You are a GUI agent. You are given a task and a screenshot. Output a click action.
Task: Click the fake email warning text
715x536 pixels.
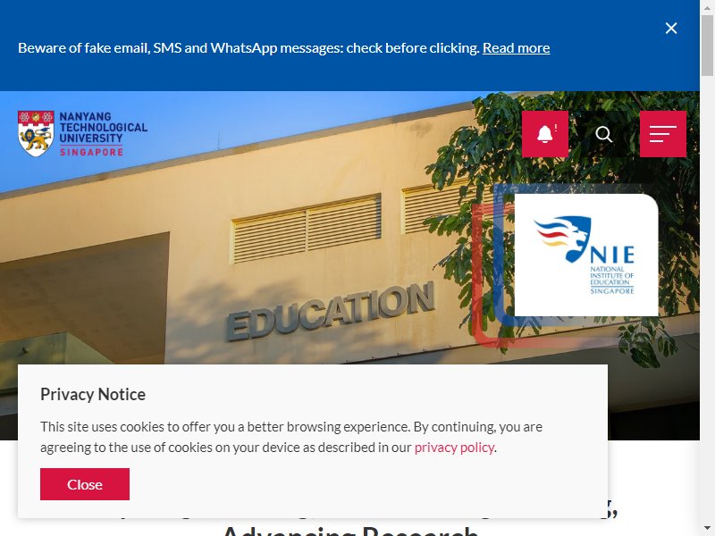coord(248,48)
